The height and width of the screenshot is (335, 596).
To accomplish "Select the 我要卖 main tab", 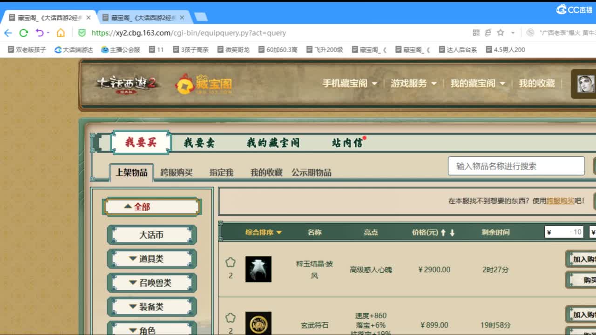I will pyautogui.click(x=199, y=143).
